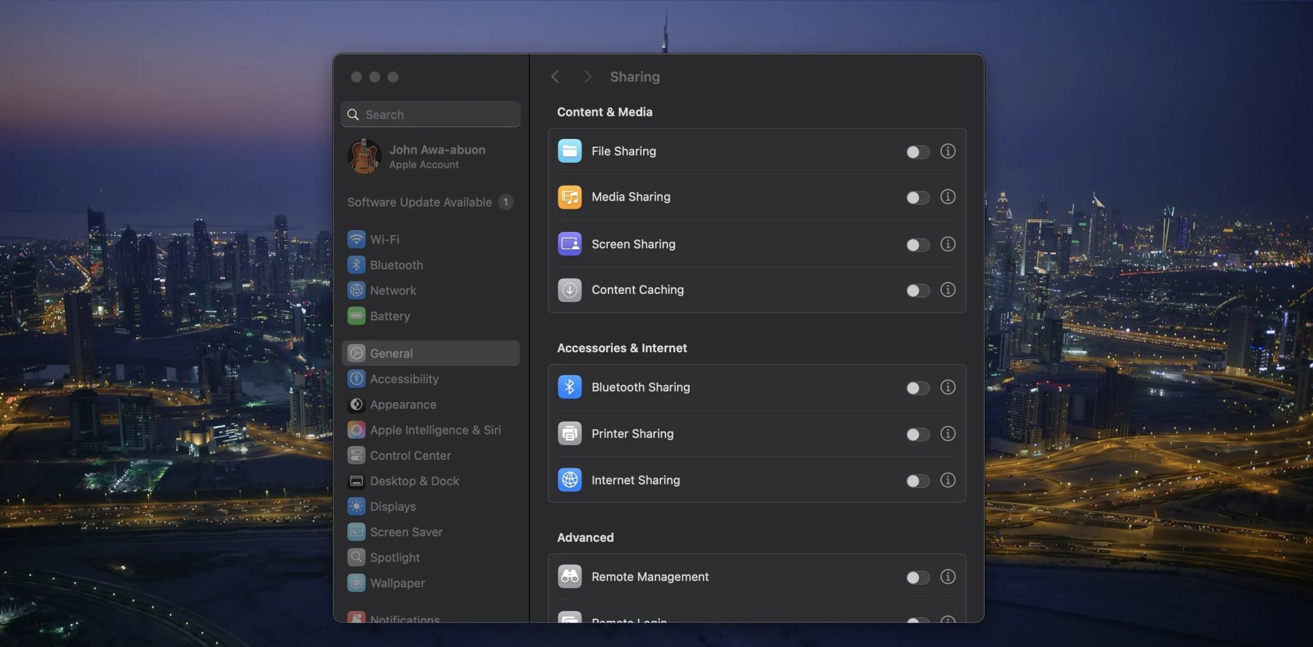Open File Sharing info details

pos(948,151)
